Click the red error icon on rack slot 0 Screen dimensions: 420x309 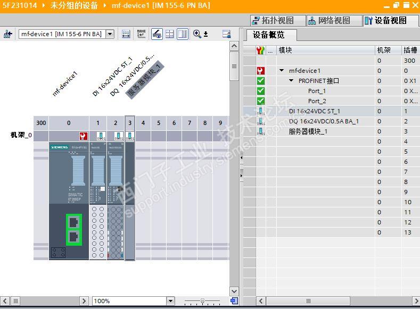(x=84, y=136)
